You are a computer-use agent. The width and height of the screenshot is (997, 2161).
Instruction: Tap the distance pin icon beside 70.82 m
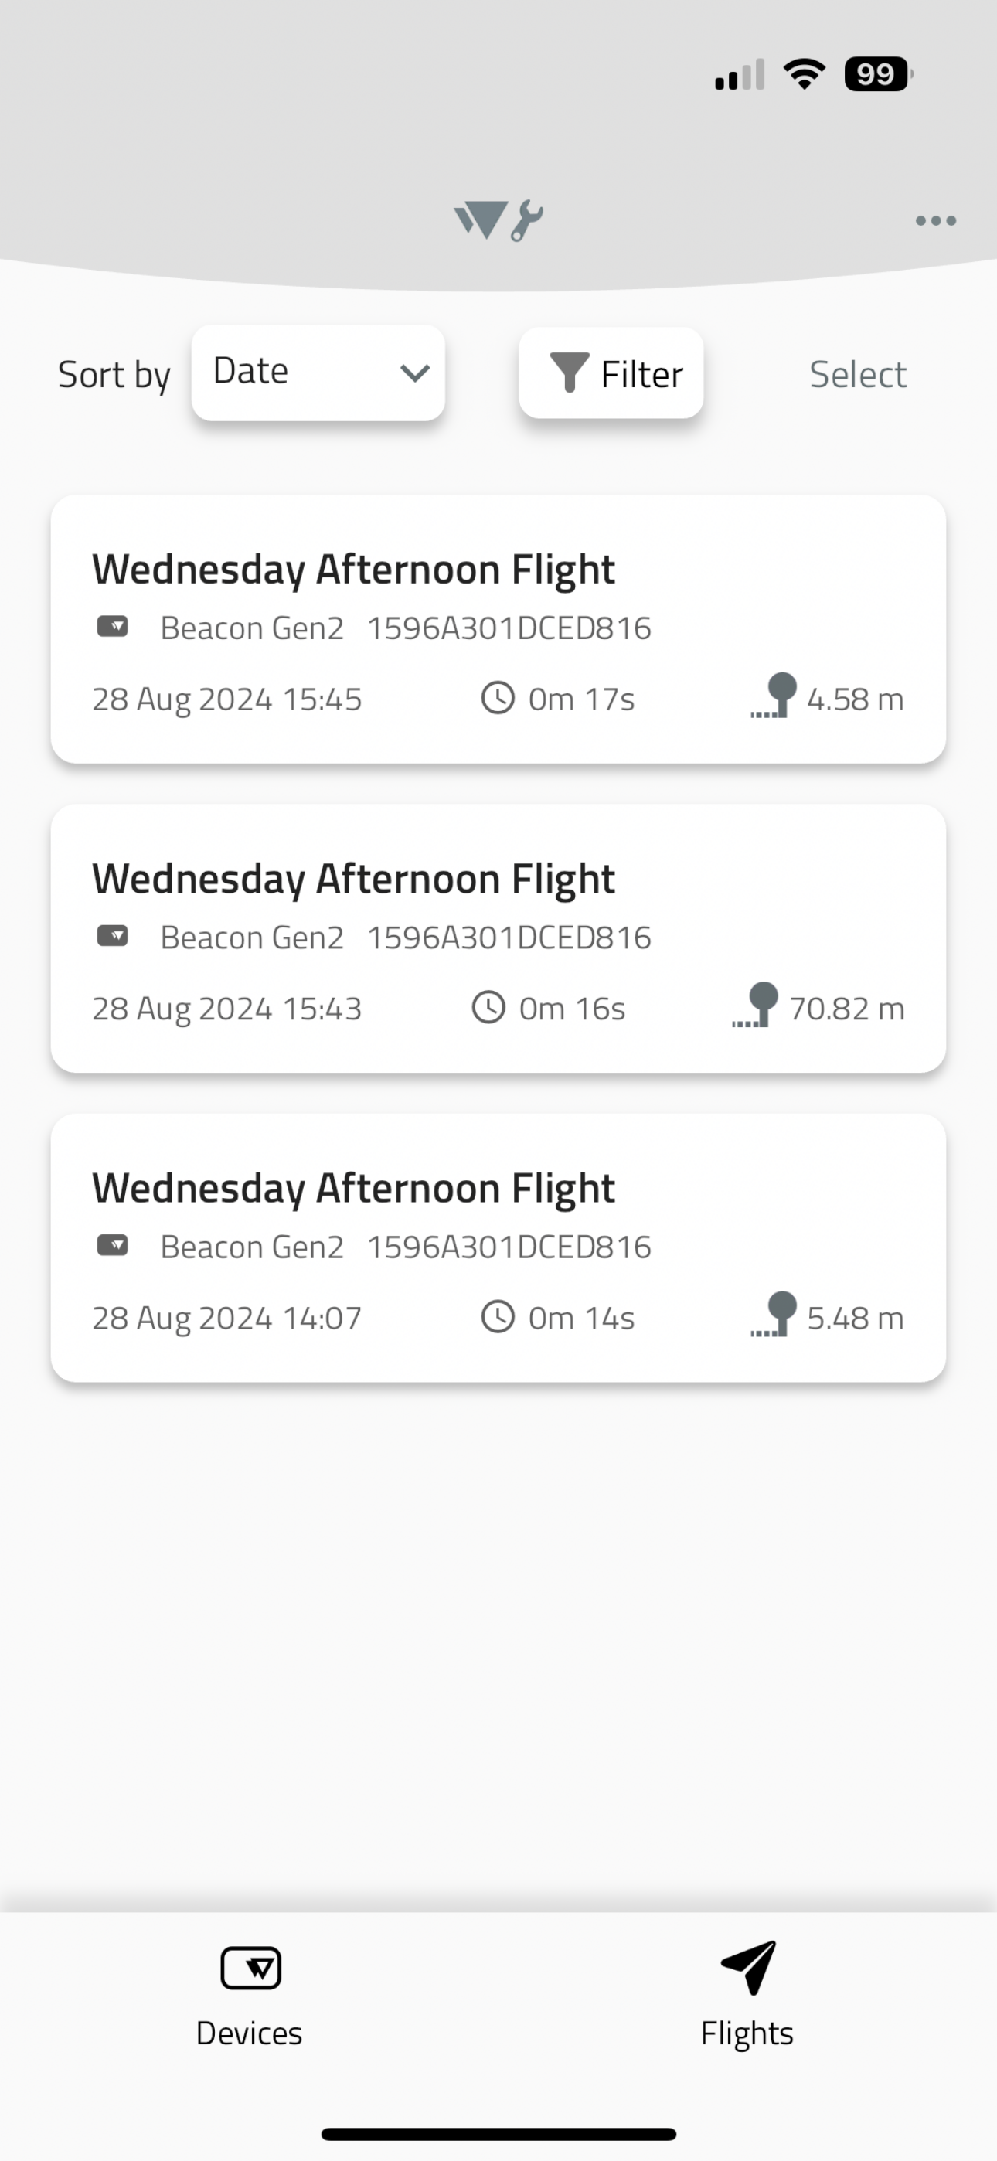754,1005
